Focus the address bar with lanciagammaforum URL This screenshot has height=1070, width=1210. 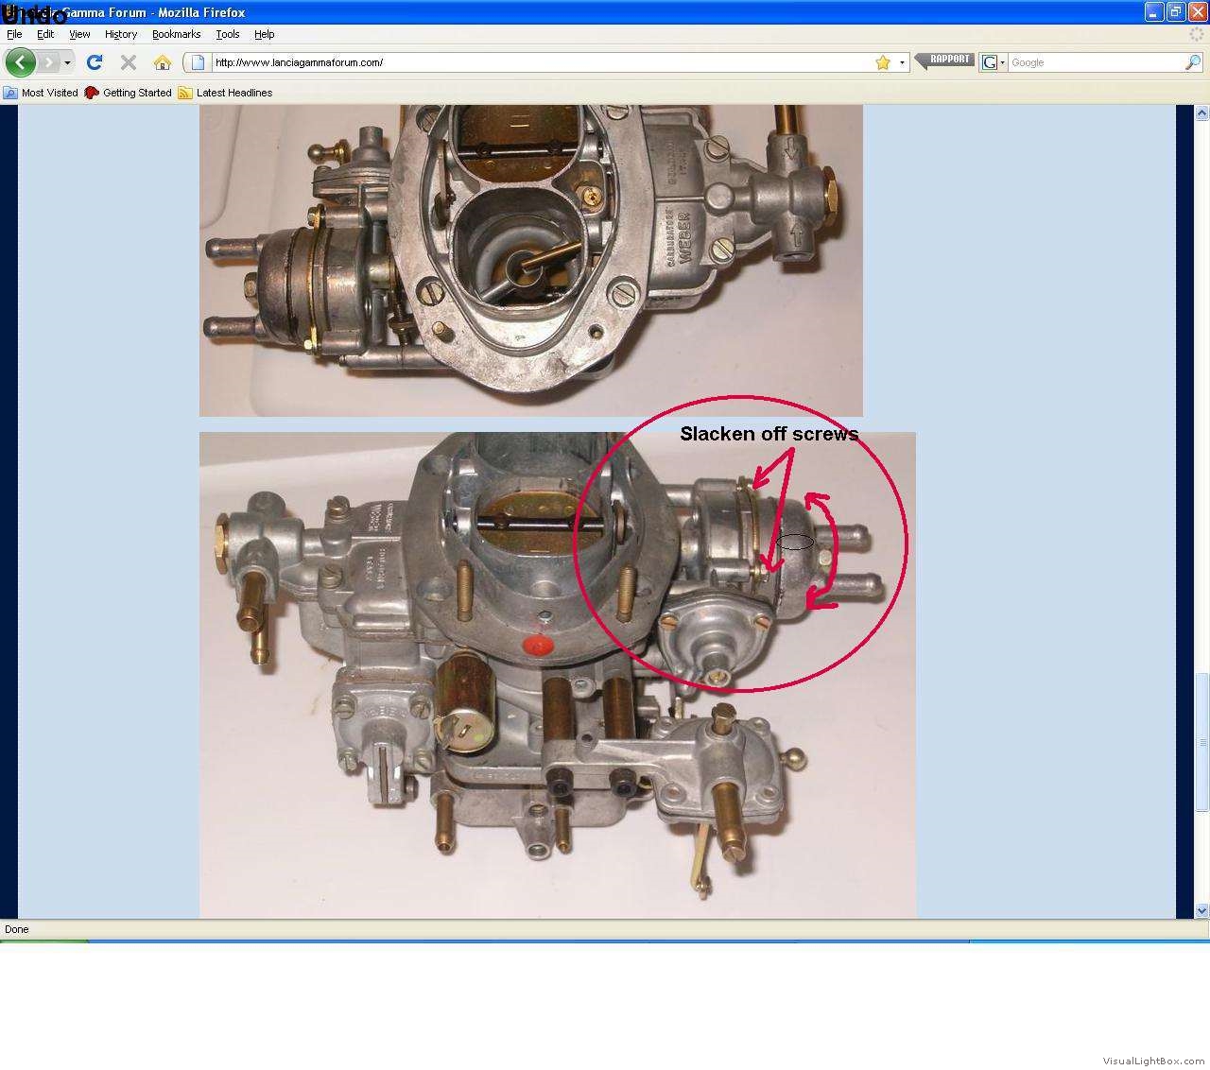[x=542, y=62]
